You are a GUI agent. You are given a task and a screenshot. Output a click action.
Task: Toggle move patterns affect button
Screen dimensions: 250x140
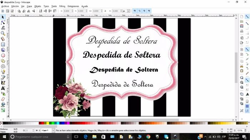pos(149,11)
